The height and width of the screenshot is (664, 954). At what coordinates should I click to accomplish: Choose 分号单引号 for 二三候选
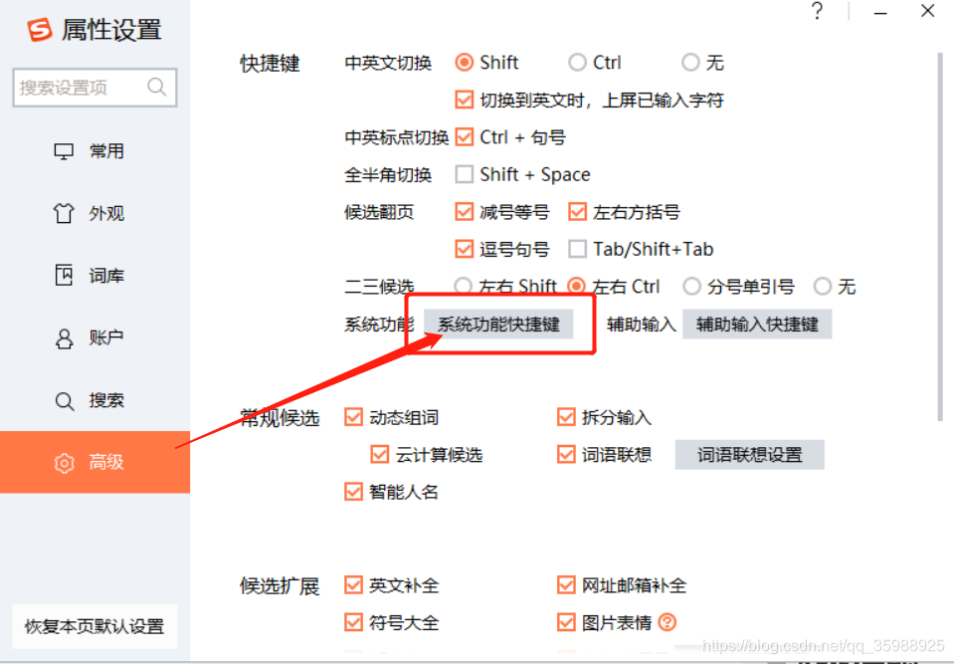coord(691,286)
